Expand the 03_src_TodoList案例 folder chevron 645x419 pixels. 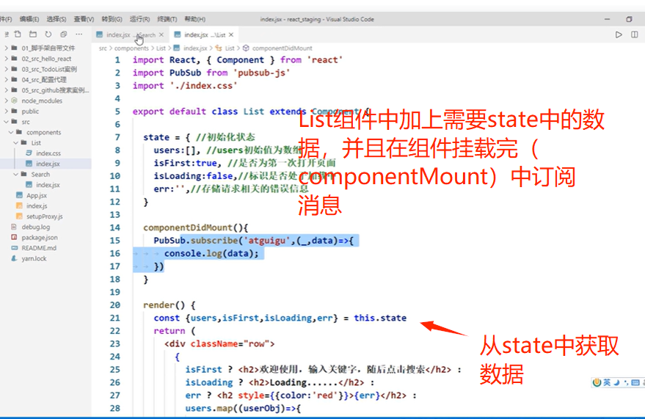click(6, 69)
